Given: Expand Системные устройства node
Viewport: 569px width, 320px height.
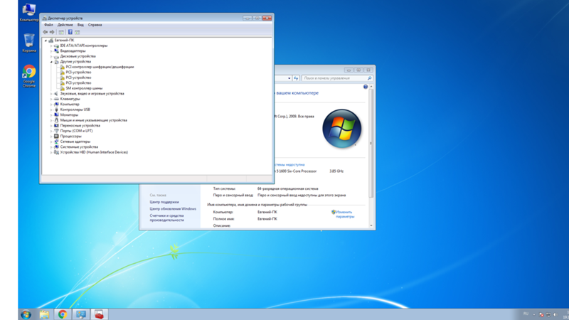Looking at the screenshot, I should pos(51,147).
